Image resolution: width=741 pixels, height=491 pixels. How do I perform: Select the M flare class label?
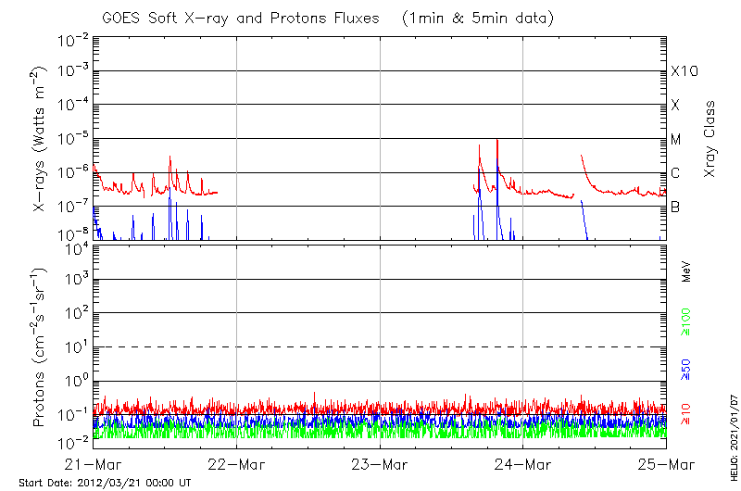676,140
